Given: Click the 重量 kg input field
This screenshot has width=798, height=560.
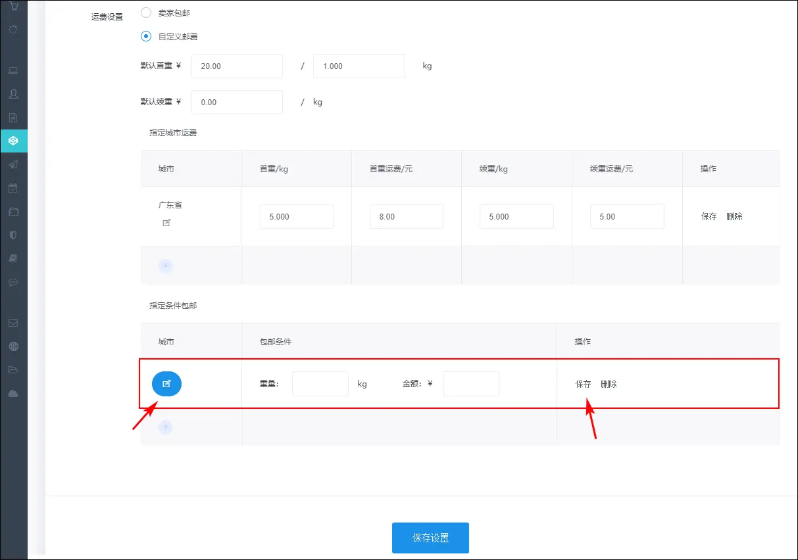Looking at the screenshot, I should coord(320,384).
